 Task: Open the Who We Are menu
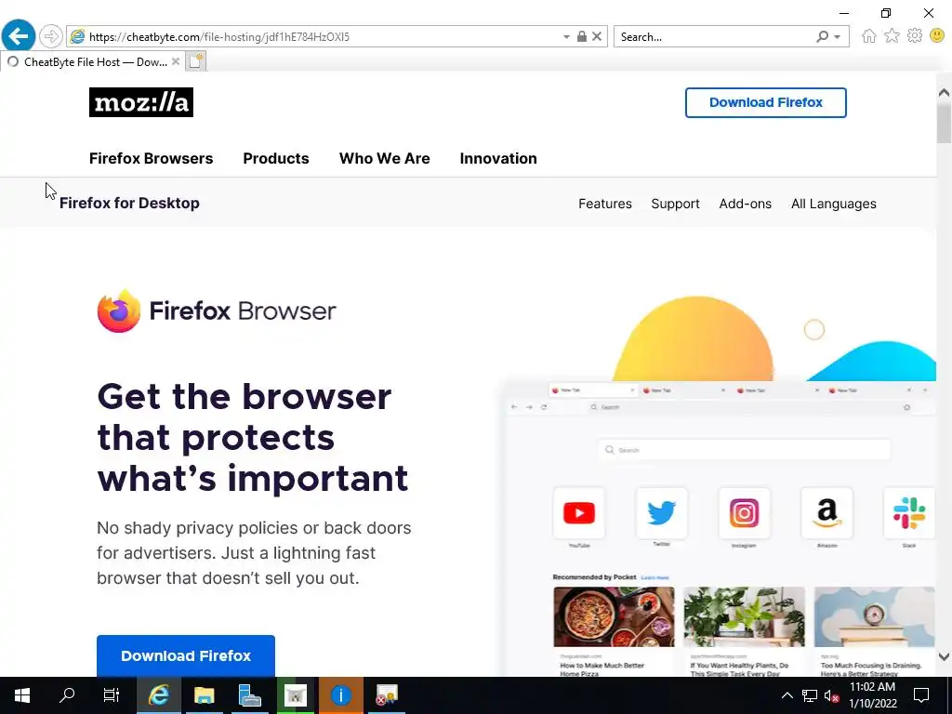point(384,158)
